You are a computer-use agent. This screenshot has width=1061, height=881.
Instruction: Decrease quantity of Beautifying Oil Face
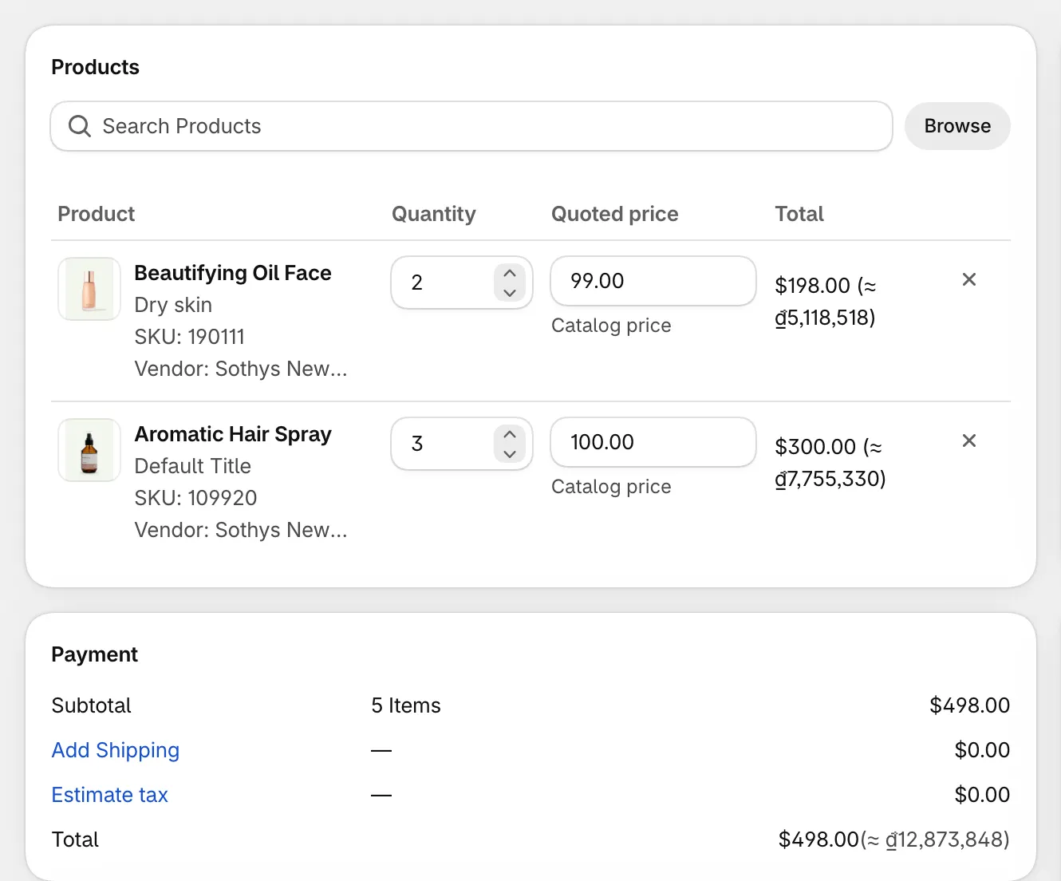click(510, 293)
